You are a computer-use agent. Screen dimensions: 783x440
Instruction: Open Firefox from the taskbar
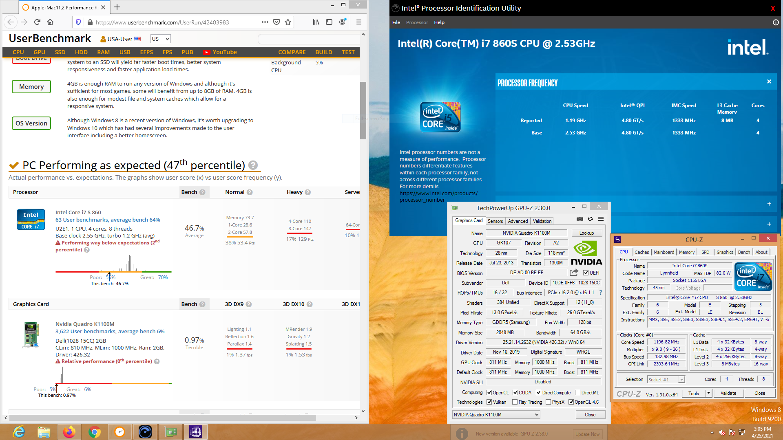pos(69,432)
